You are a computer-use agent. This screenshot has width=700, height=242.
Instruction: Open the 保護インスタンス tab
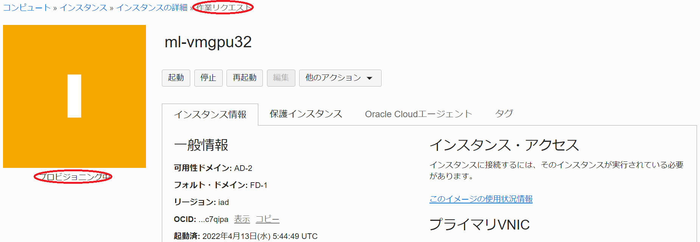[x=306, y=114]
